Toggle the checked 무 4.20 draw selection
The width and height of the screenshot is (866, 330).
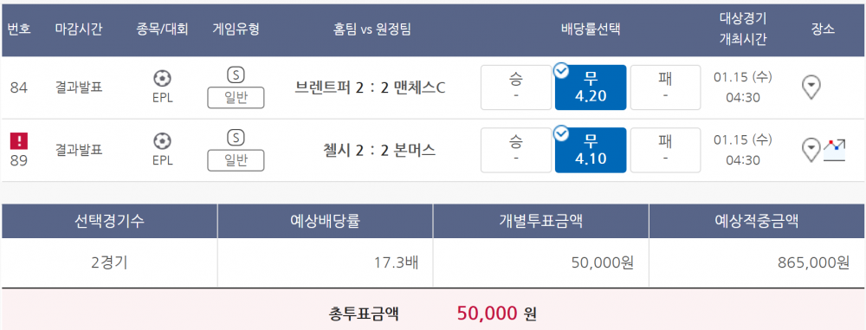(x=591, y=87)
